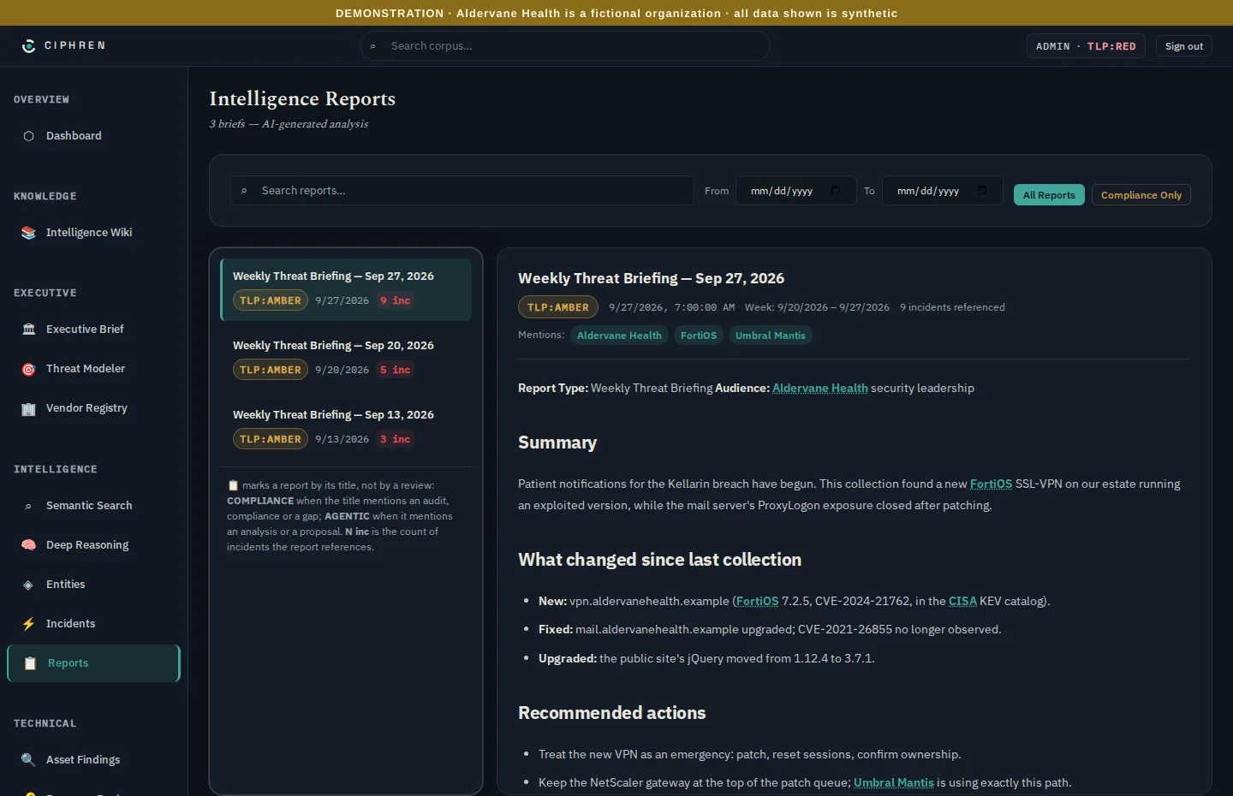The width and height of the screenshot is (1233, 796).
Task: Open the Vendor Registry page
Action: 94,408
